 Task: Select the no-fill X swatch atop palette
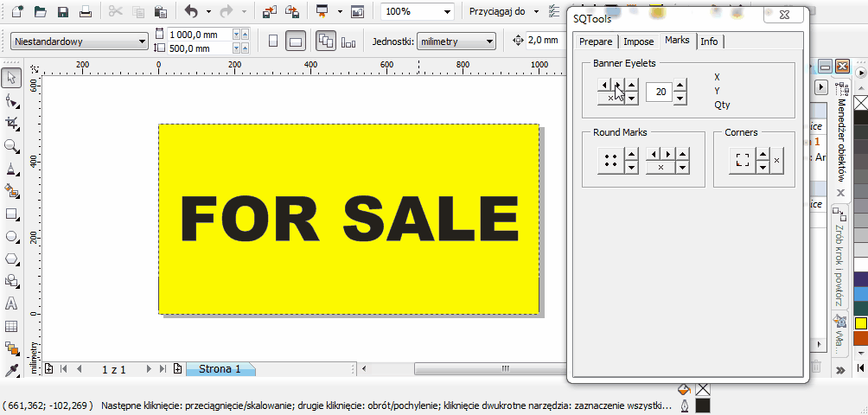(x=861, y=104)
